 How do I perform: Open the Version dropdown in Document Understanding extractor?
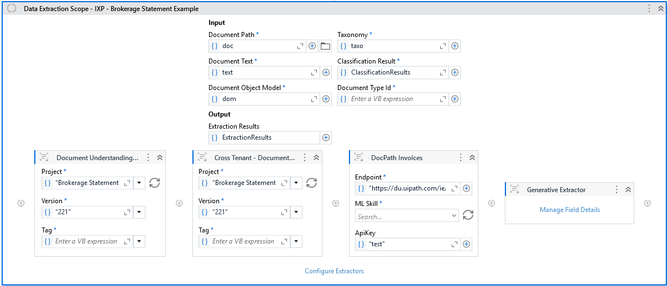[x=139, y=212]
